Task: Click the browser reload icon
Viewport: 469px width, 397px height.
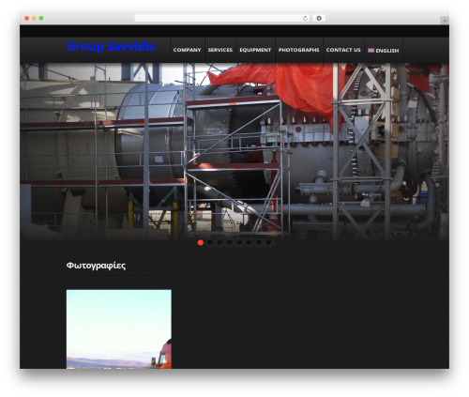Action: tap(305, 19)
